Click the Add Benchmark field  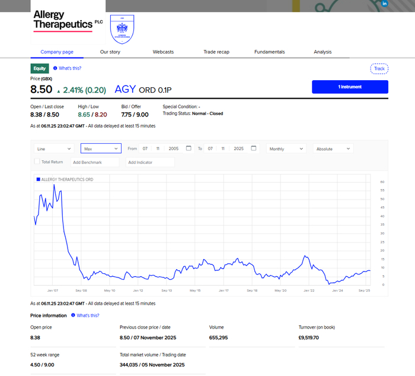tap(95, 162)
